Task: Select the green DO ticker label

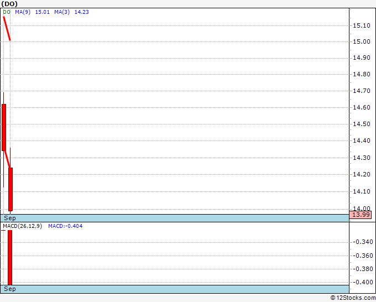Action: point(7,12)
